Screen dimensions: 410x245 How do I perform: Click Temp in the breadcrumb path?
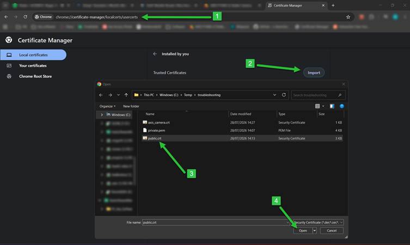pos(188,95)
